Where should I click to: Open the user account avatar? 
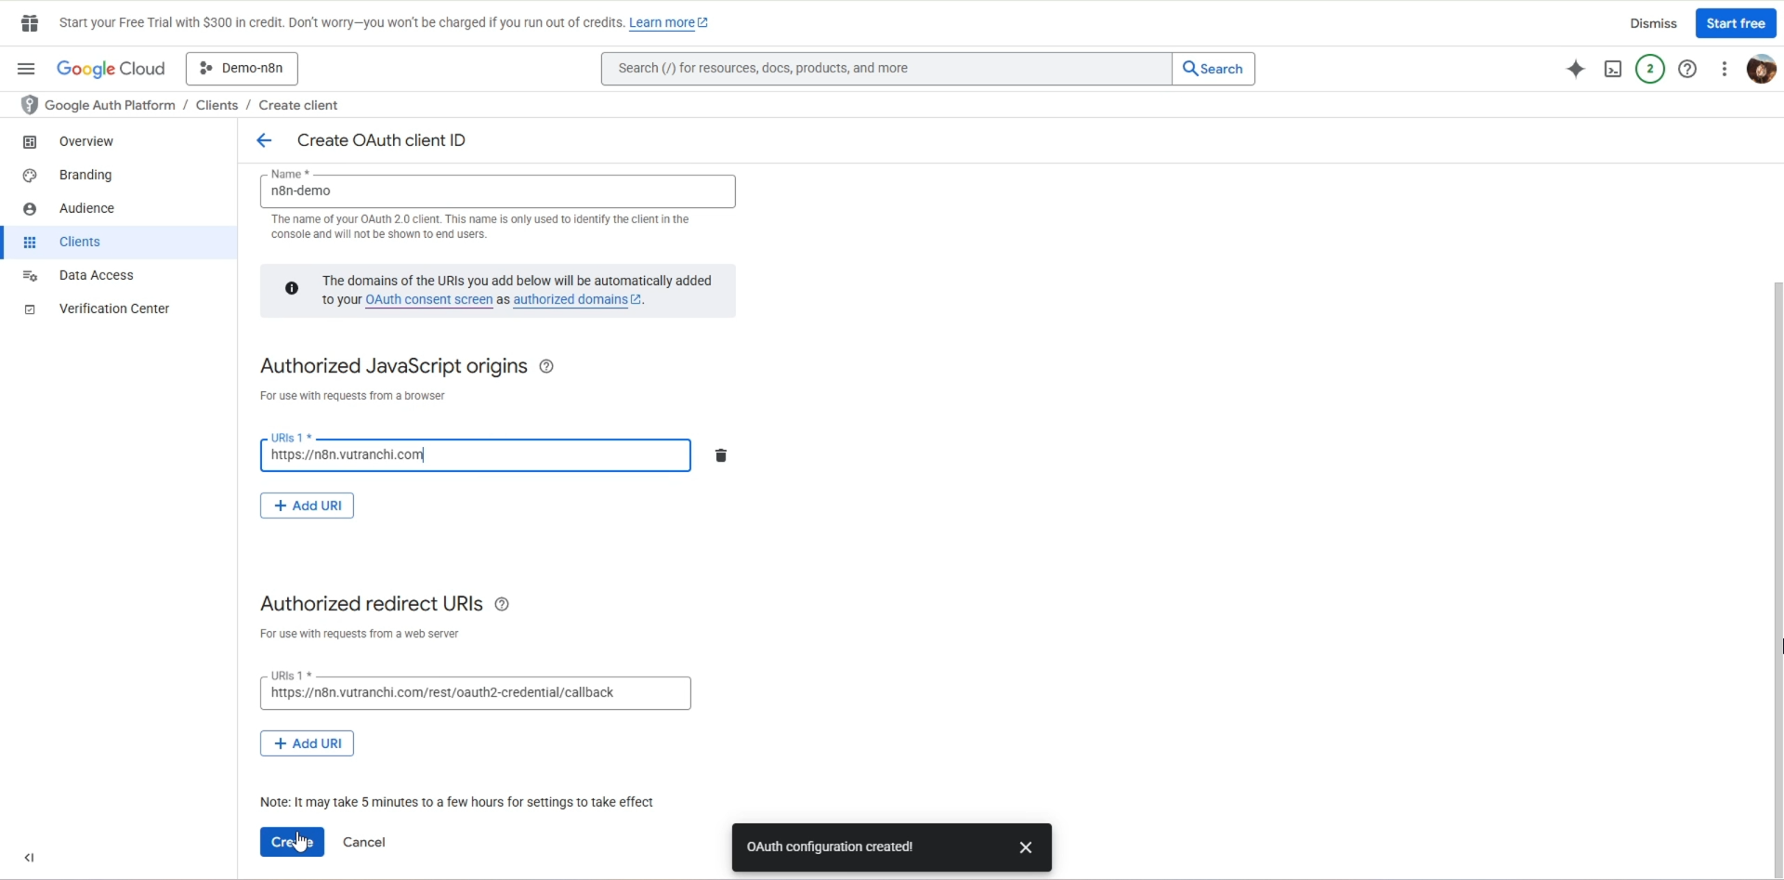1761,69
